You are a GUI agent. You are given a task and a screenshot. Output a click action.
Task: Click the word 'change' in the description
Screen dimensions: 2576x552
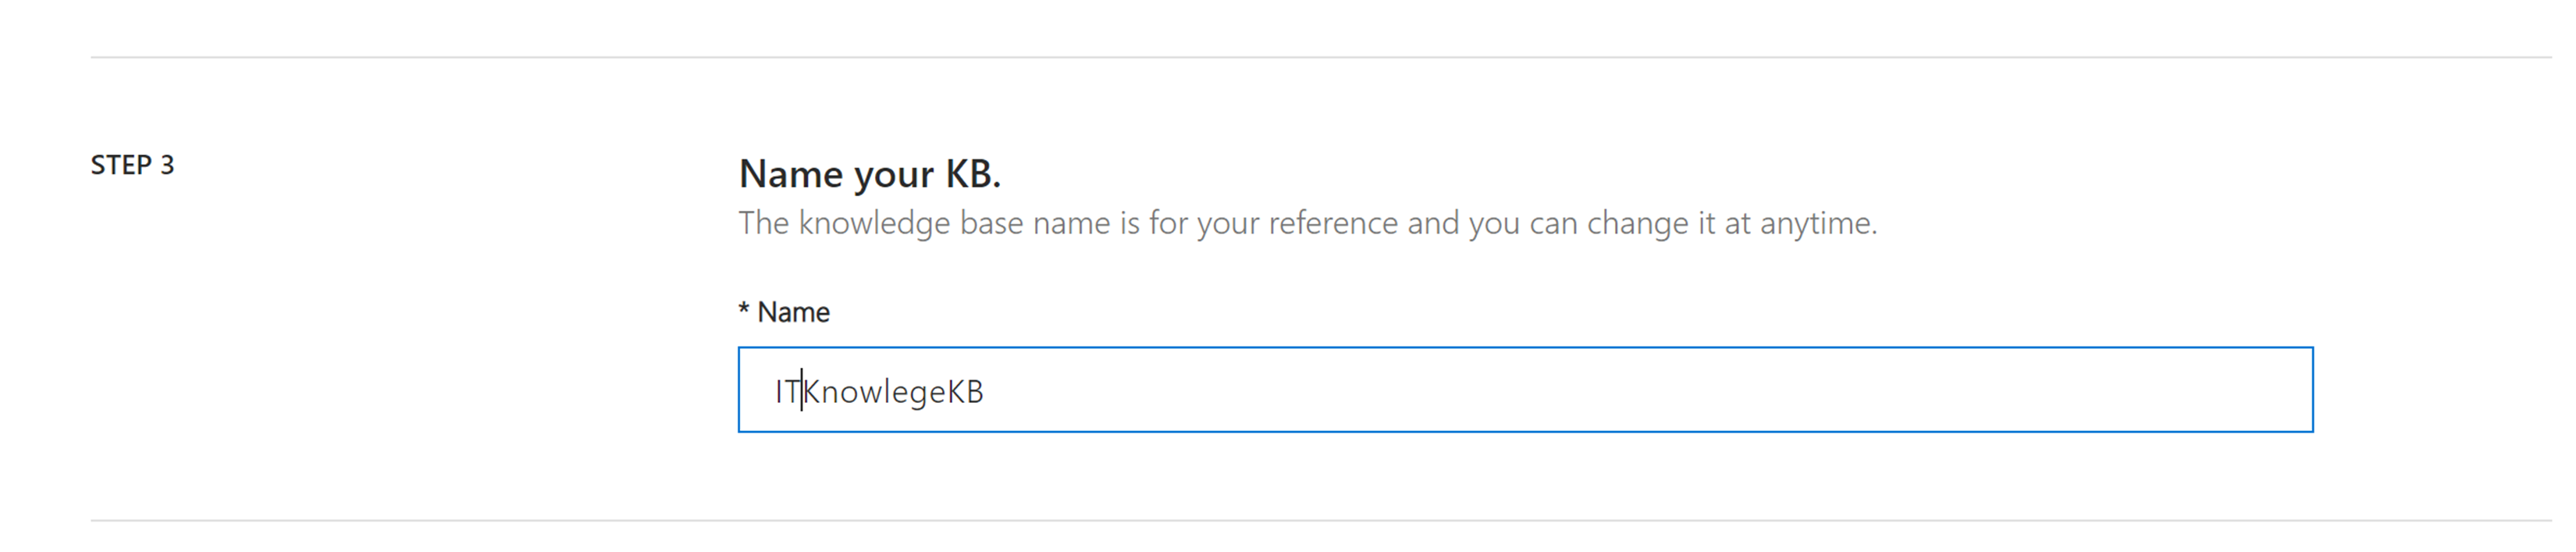click(x=1637, y=223)
